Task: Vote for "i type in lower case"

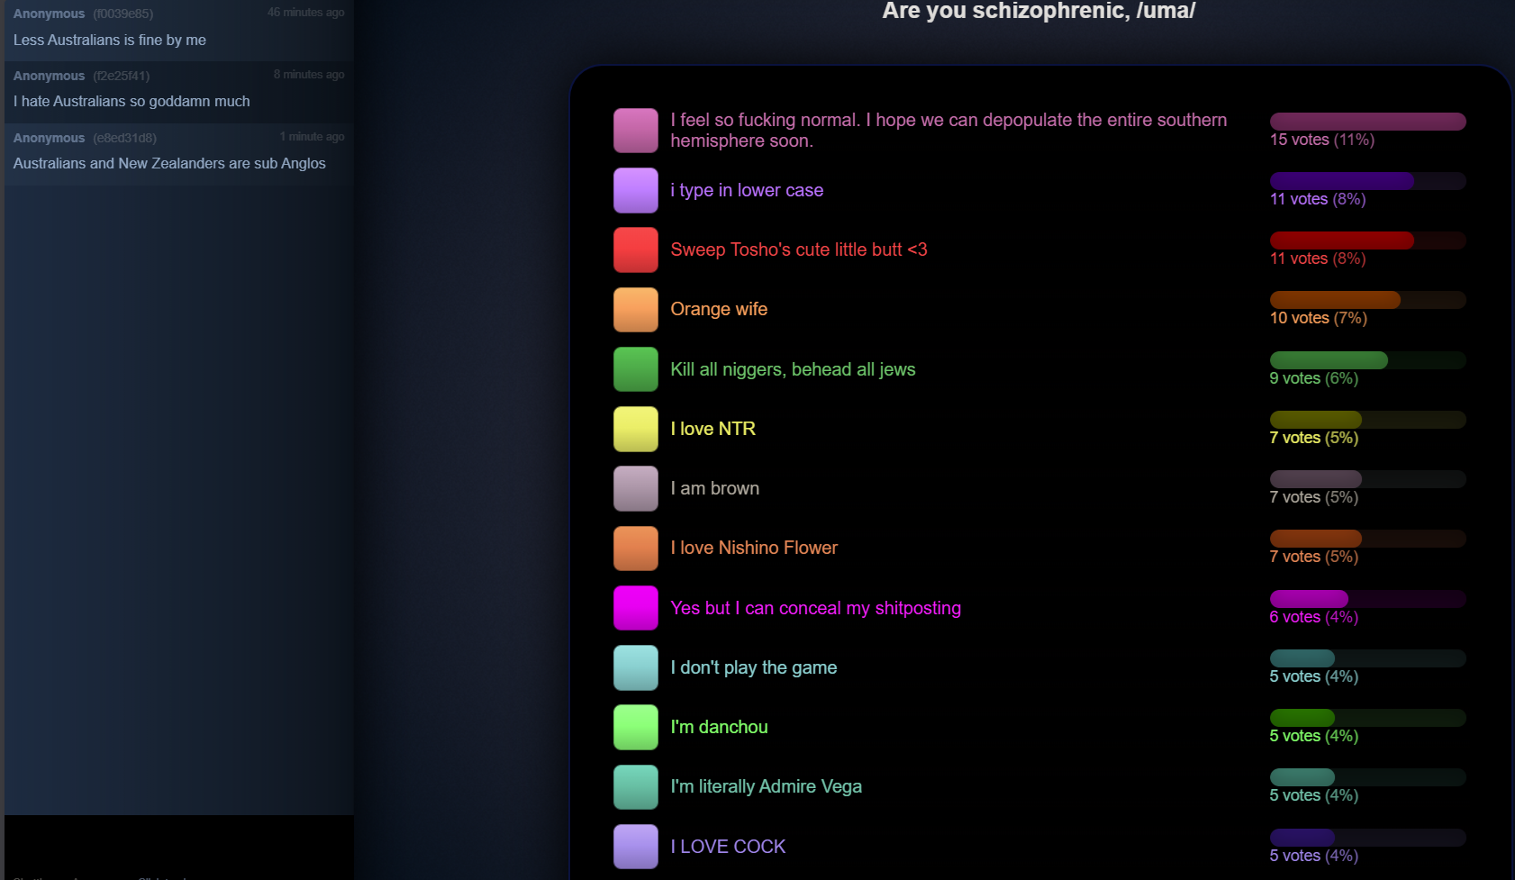Action: [747, 190]
